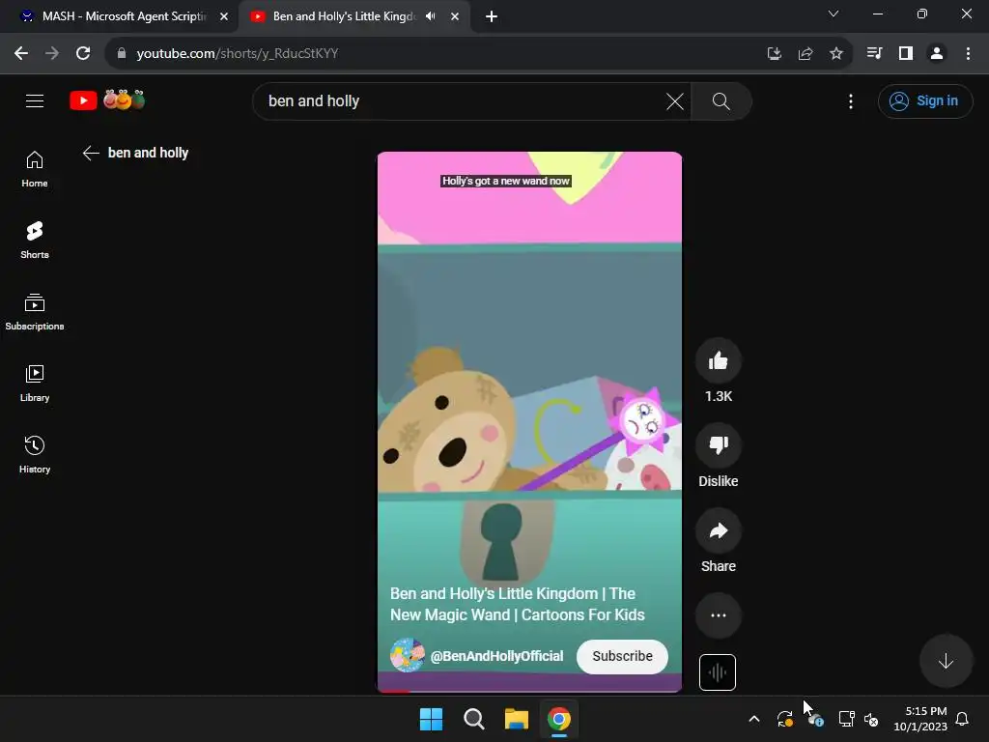Viewport: 989px width, 742px height.
Task: Click the BenAndHollyOfficial channel avatar
Action: [x=407, y=655]
